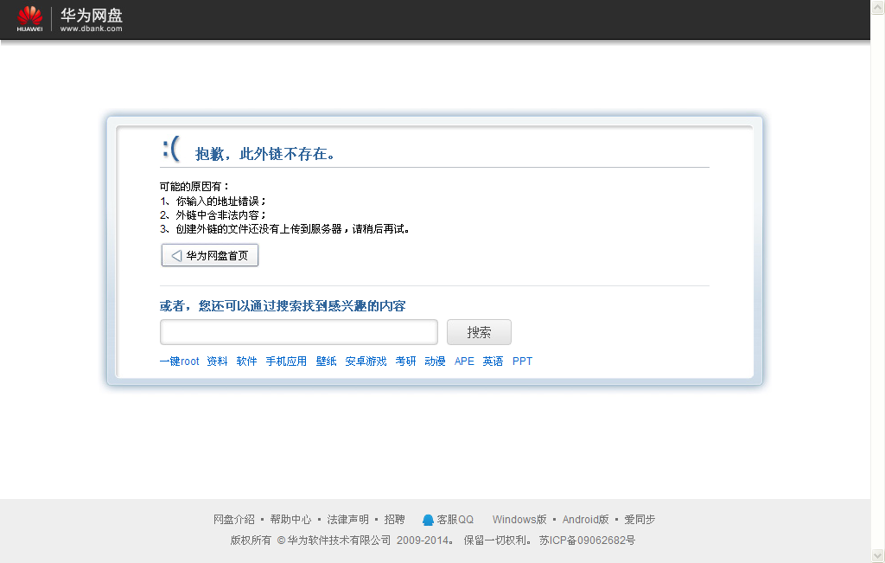Click the text 你输入的地址错误
The width and height of the screenshot is (885, 563).
coord(217,201)
